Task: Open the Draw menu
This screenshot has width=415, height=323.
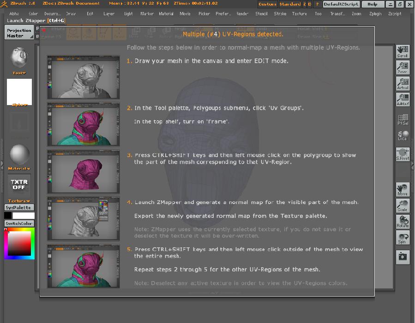Action: 71,14
